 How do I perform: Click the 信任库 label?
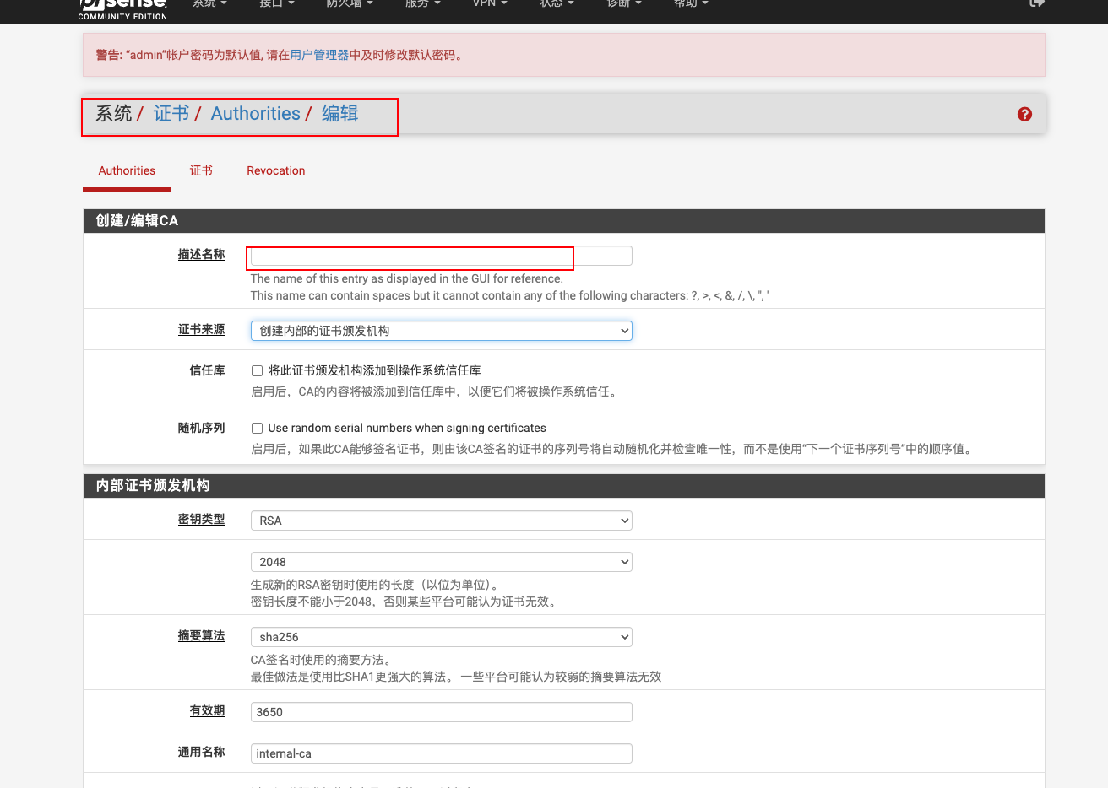pos(207,370)
